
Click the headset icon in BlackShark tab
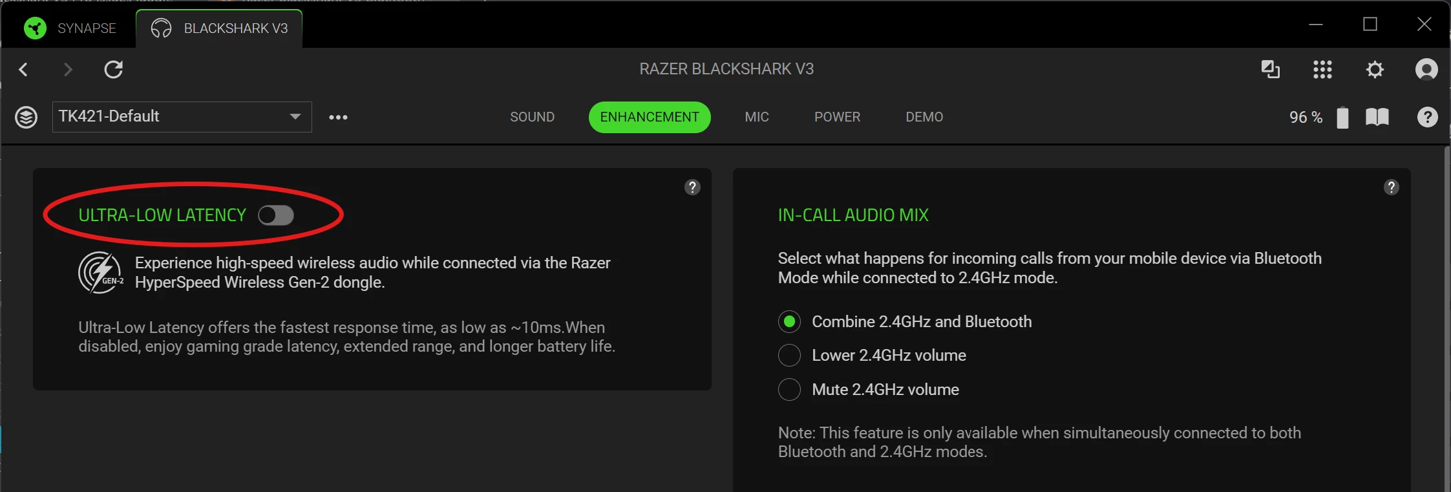[161, 28]
